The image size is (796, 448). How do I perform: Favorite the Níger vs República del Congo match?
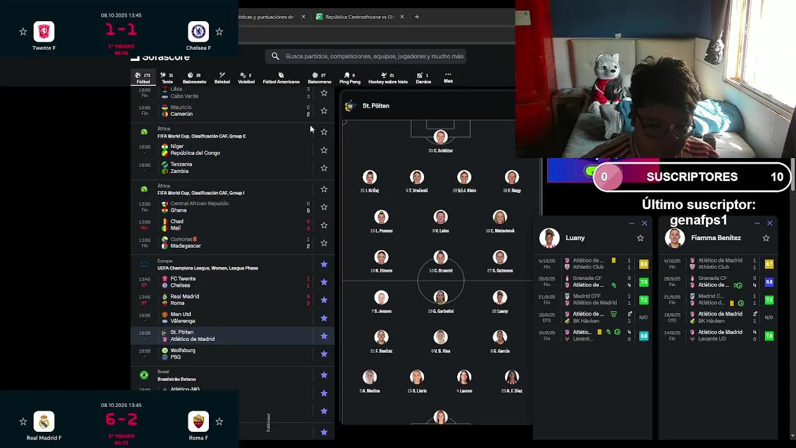[x=324, y=150]
